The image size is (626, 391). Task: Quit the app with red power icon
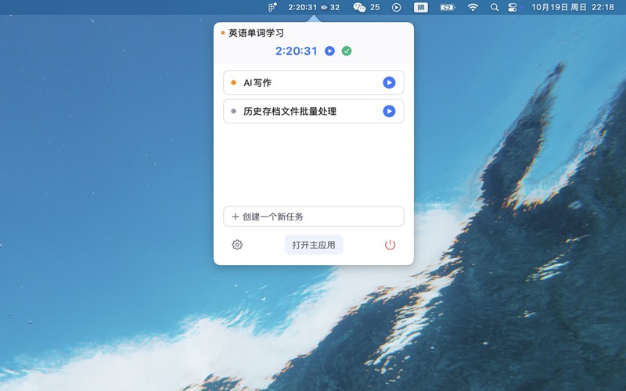(x=390, y=245)
